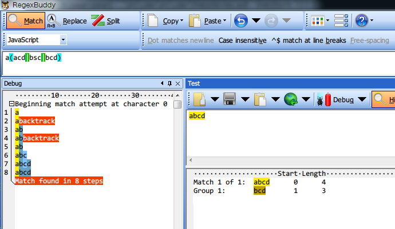Open dropdown next to New file icon

[215, 100]
